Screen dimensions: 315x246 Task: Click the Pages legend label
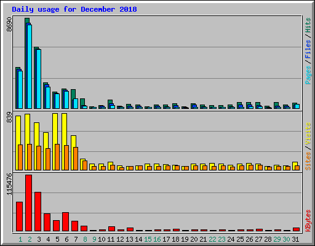tap(308, 75)
